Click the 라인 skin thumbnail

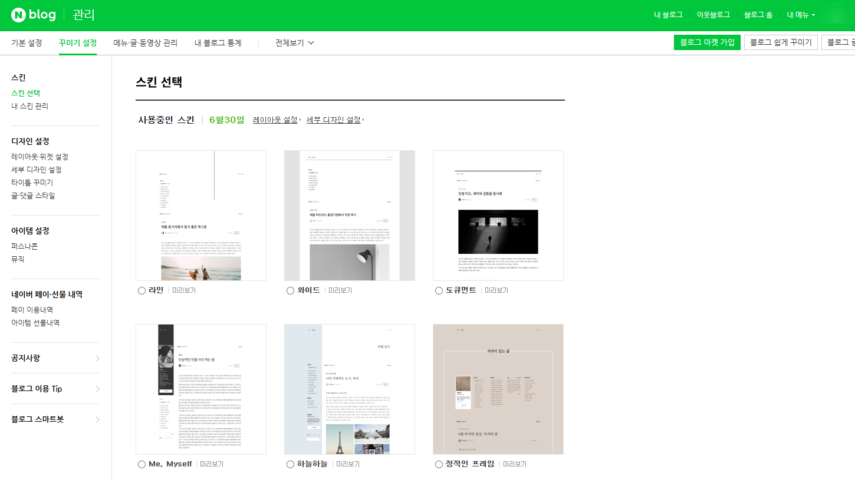(201, 216)
